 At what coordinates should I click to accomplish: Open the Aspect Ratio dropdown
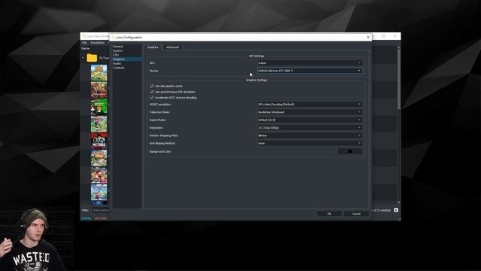coord(310,120)
